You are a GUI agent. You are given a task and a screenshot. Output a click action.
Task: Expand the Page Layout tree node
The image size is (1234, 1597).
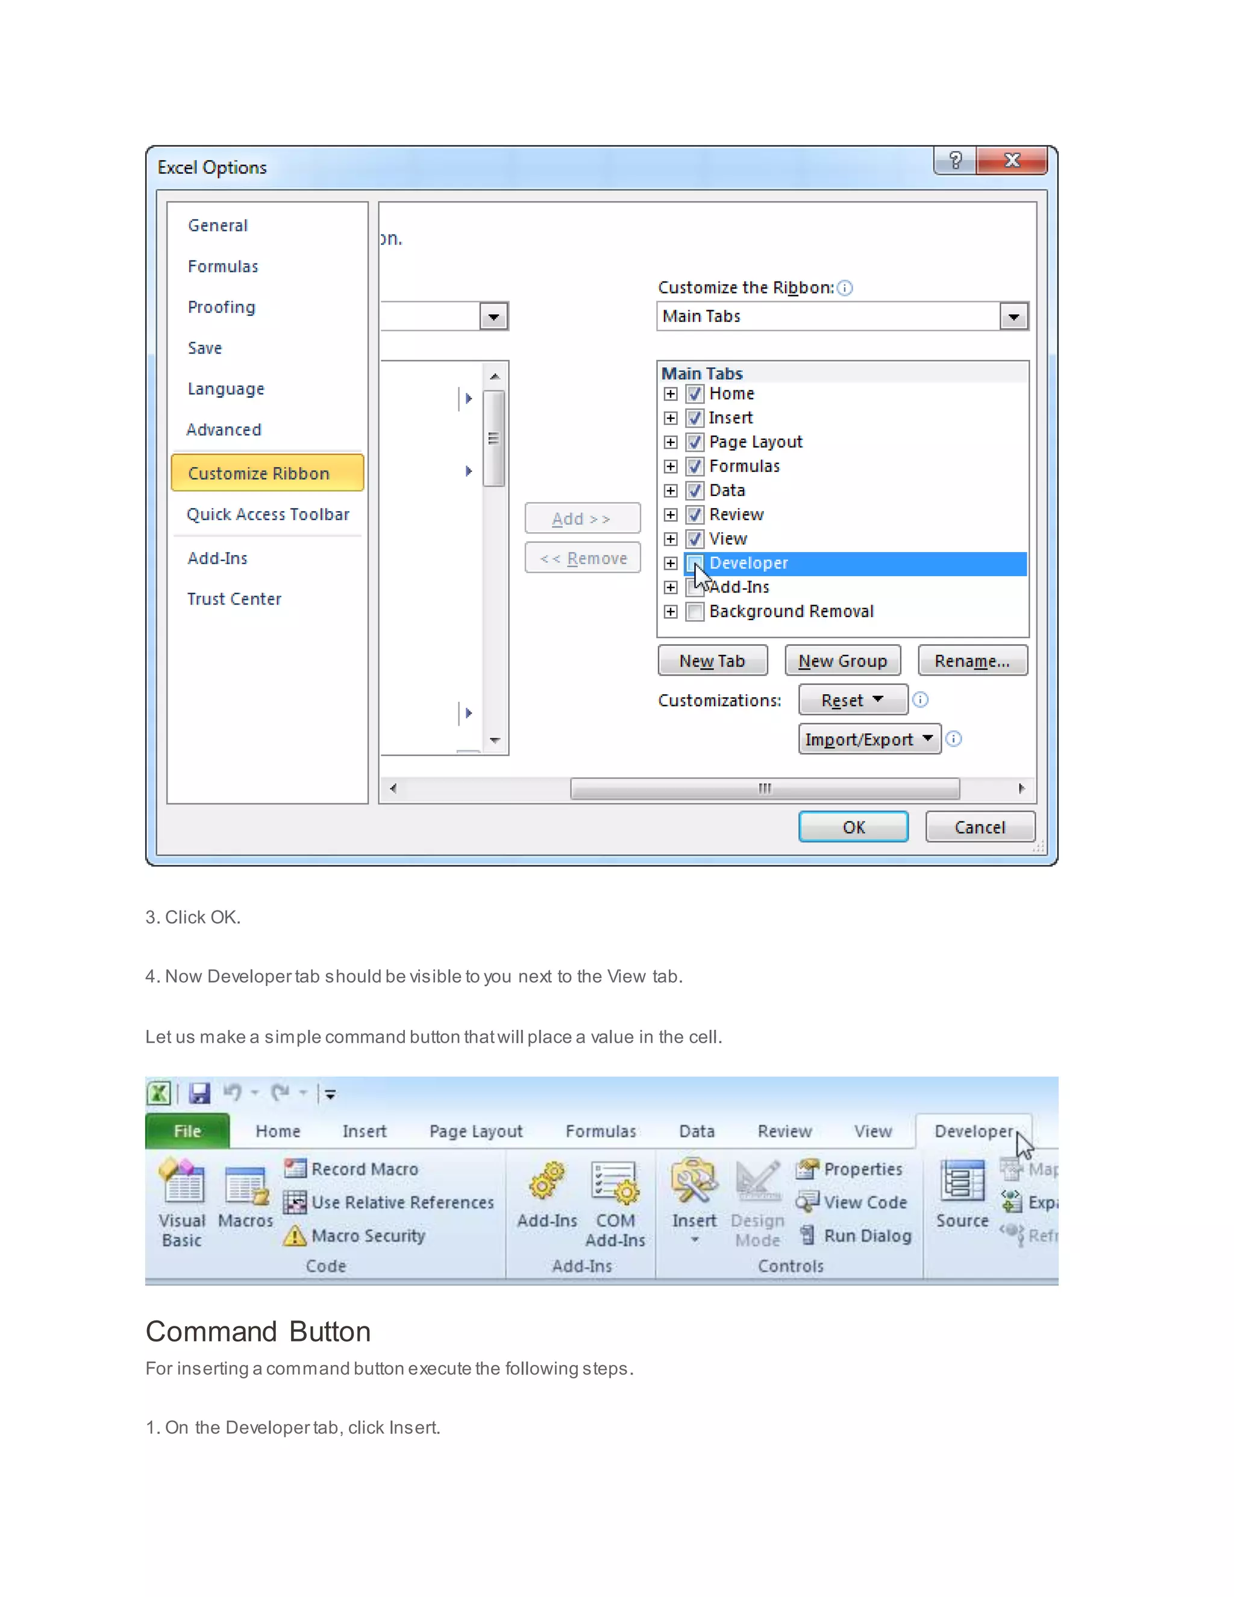point(671,442)
